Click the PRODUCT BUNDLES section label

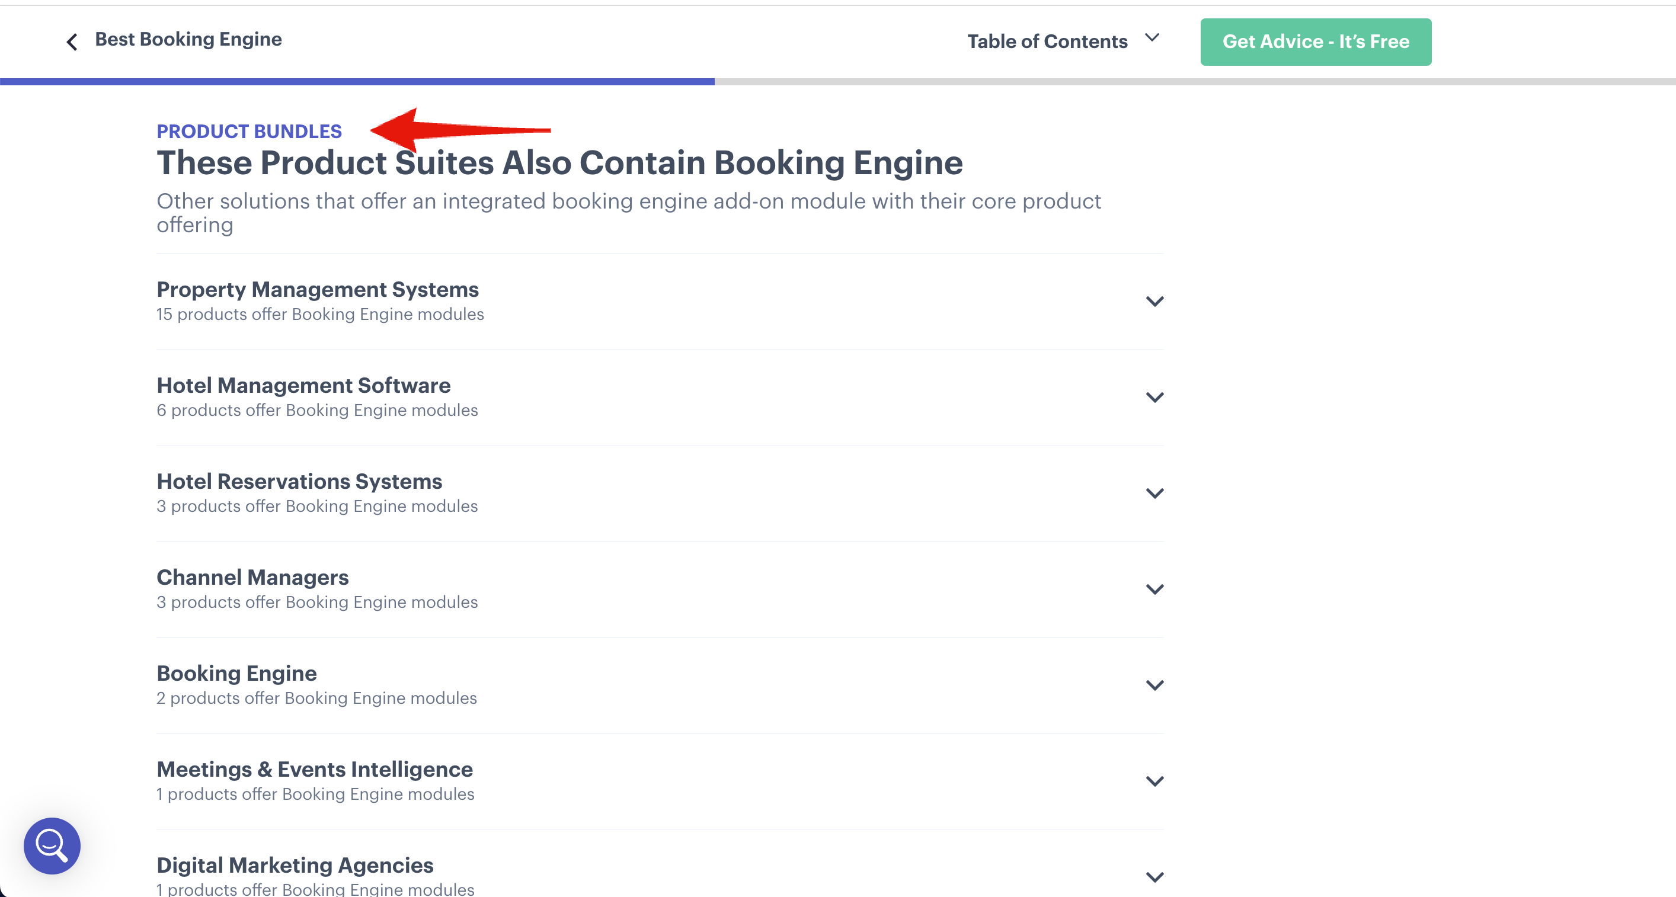tap(248, 132)
